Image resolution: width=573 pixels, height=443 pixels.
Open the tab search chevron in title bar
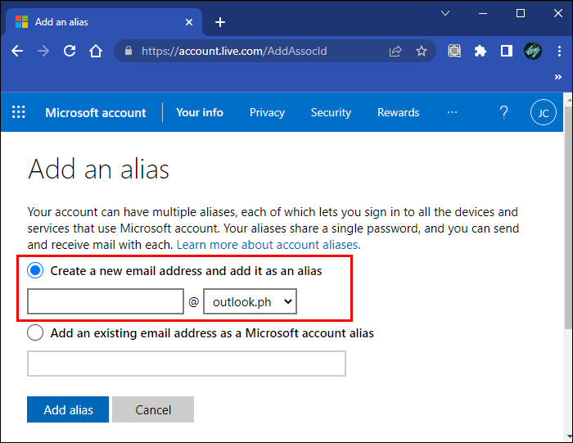(x=445, y=13)
